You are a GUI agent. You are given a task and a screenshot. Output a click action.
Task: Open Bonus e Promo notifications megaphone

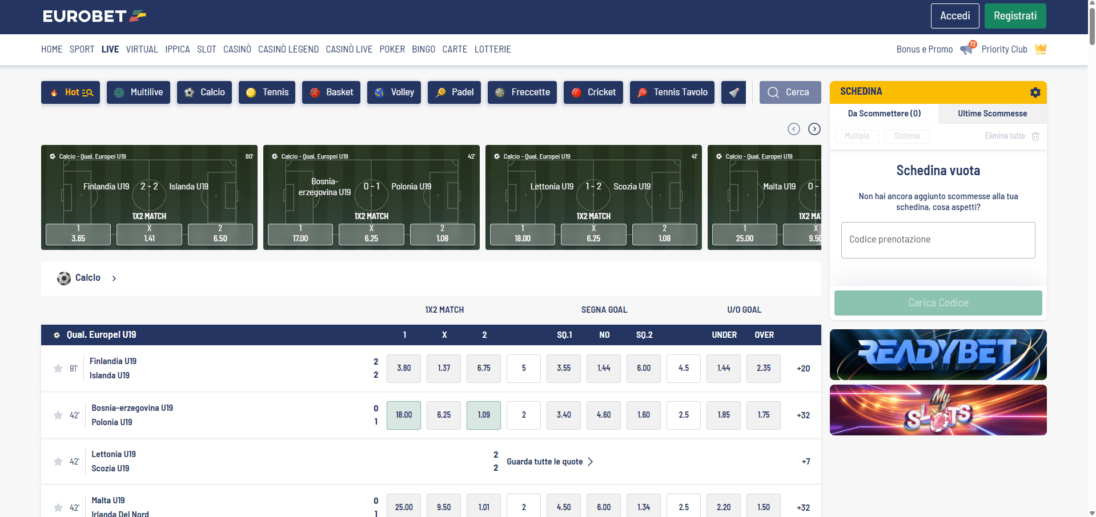click(x=967, y=49)
